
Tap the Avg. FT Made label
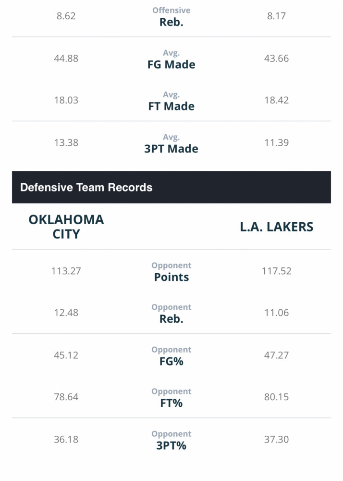[171, 101]
